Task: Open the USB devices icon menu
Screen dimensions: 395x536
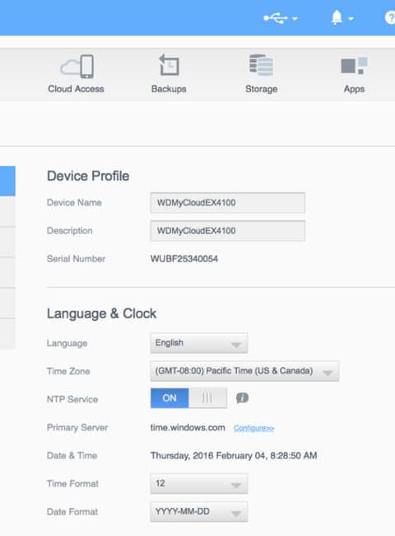Action: (276, 18)
